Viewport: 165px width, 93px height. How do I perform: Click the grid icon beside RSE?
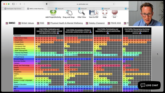coord(38,23)
